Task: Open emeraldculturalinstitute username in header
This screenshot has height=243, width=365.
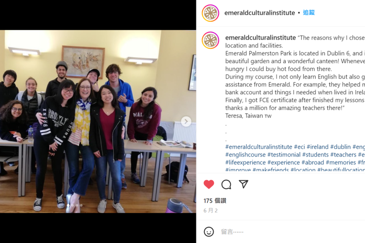Action: click(x=260, y=13)
